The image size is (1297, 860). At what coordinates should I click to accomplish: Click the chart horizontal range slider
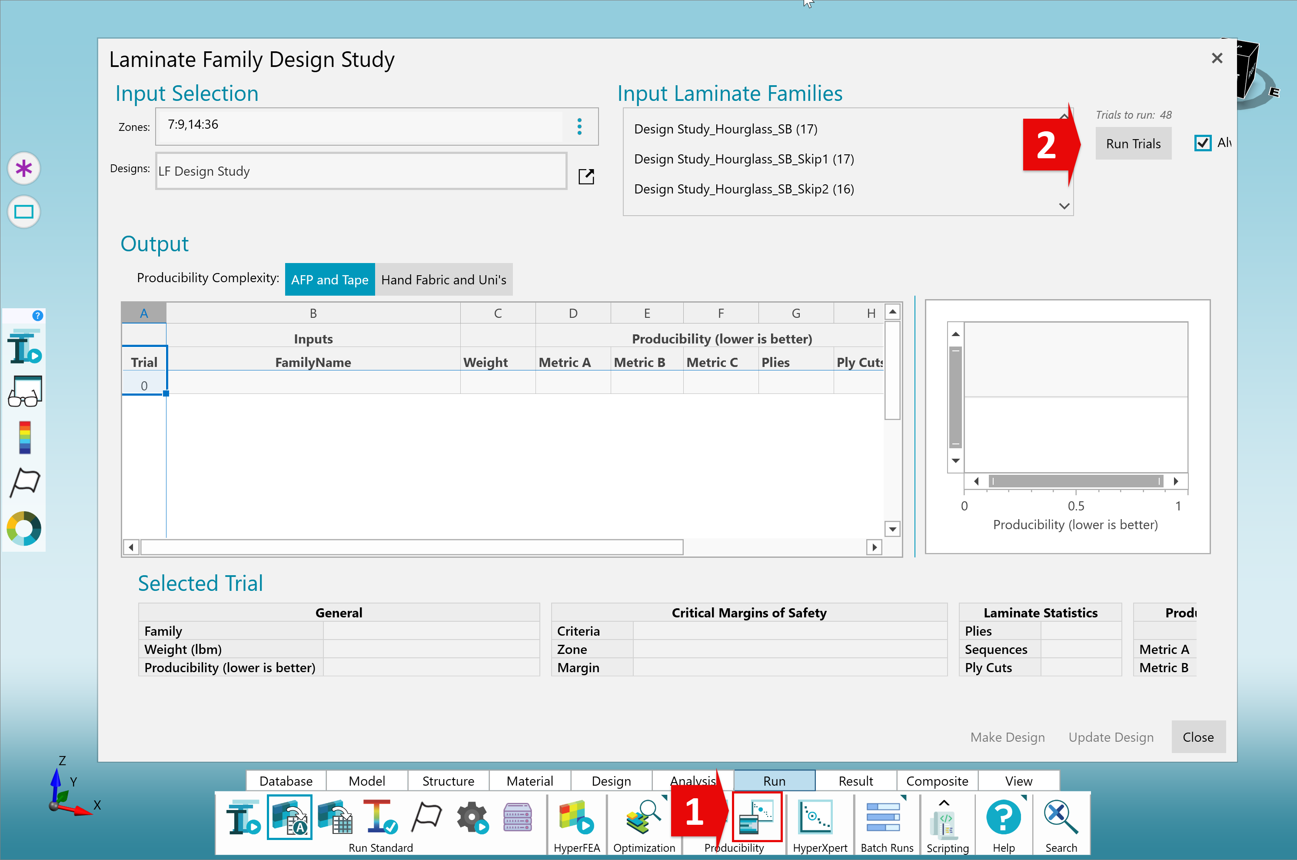tap(1075, 481)
